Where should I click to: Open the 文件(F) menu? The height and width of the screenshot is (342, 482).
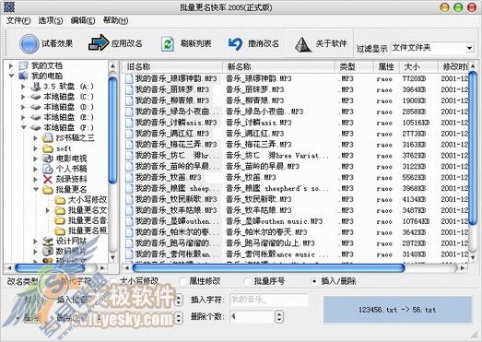(x=18, y=20)
